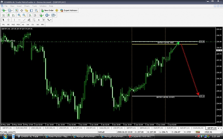Viewport: 223px width, 139px height.
Task: Click the connection status bars icon in status bar
Action: click(198, 132)
